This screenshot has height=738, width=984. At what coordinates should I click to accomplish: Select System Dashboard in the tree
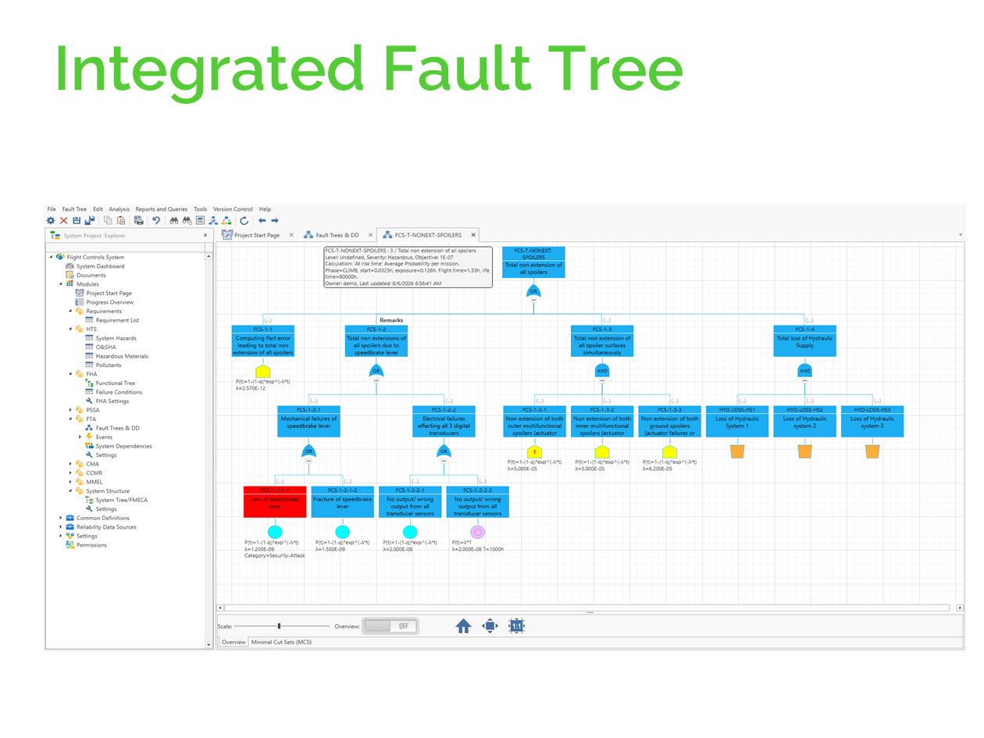pos(100,266)
